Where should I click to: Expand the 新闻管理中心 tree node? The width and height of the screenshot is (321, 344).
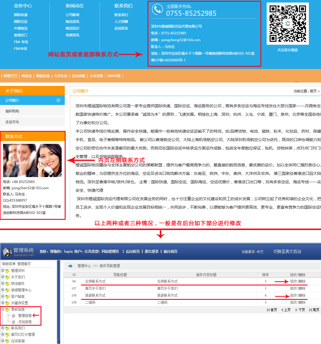tap(3, 290)
